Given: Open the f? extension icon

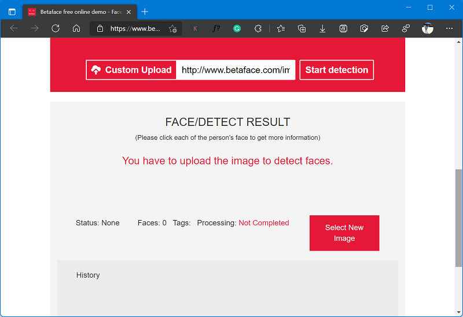Looking at the screenshot, I should pos(216,28).
